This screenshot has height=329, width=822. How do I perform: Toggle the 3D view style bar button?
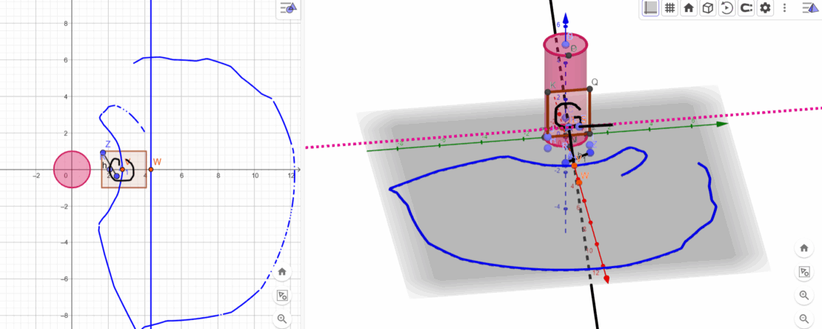810,7
